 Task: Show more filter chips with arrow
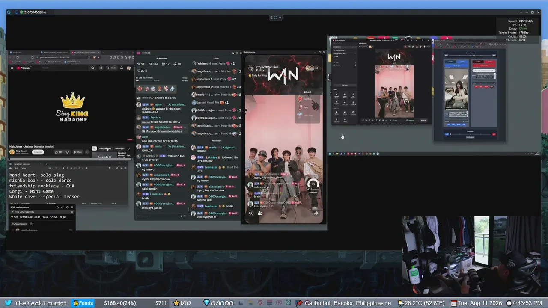[129, 148]
